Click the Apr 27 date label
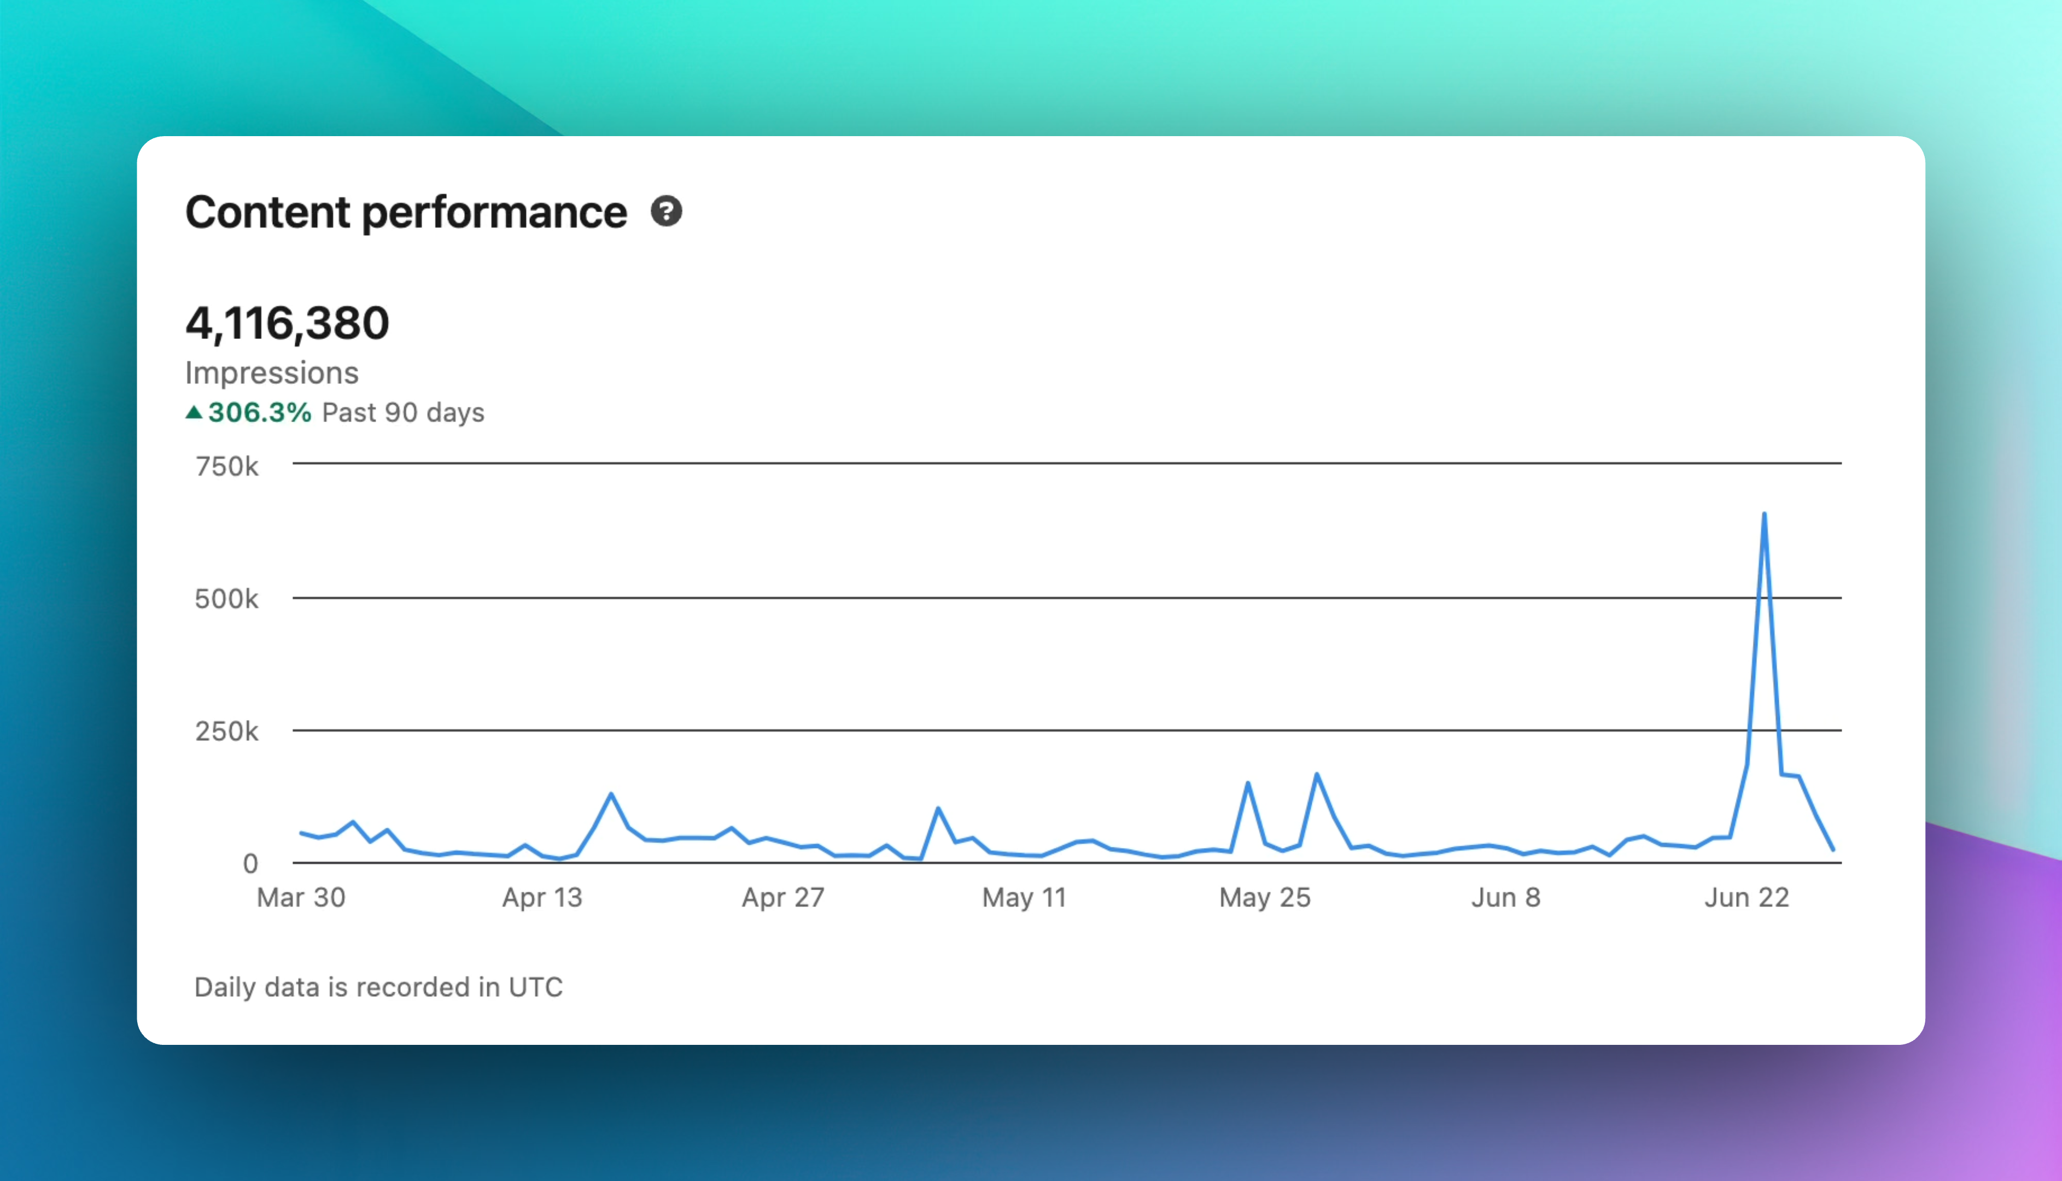Viewport: 2062px width, 1181px height. 783,897
